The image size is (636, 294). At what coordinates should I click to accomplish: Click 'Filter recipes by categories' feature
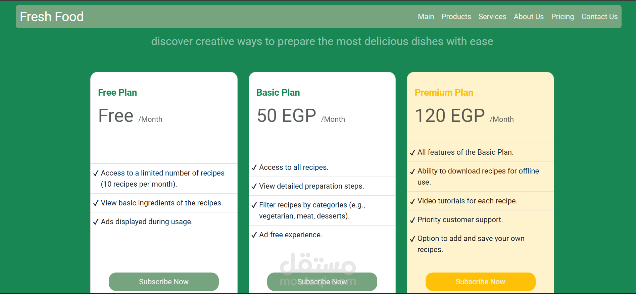pyautogui.click(x=312, y=210)
